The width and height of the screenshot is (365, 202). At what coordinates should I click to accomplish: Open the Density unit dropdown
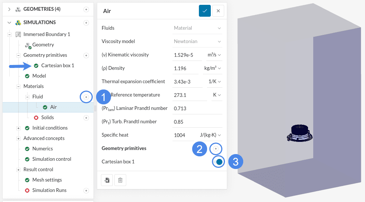coord(212,68)
